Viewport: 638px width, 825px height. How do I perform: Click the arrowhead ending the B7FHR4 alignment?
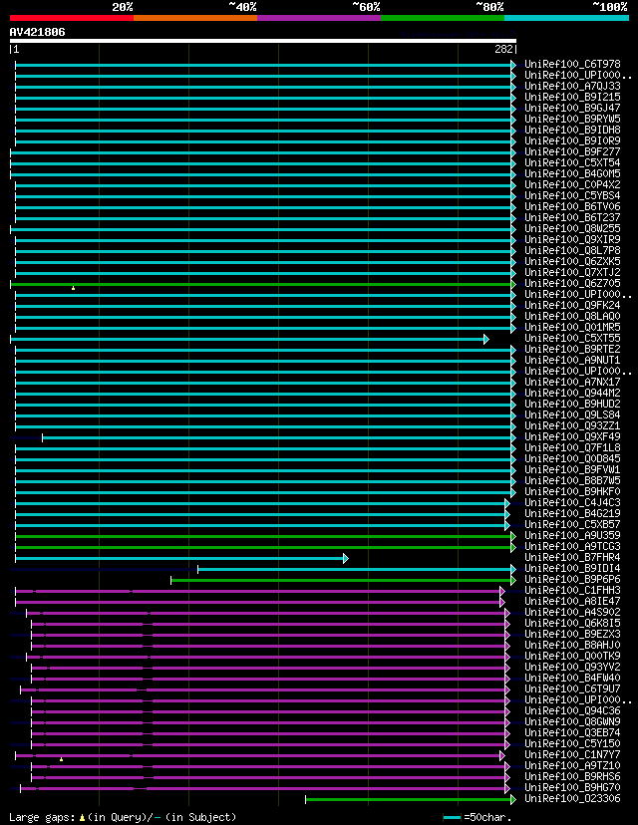[346, 558]
